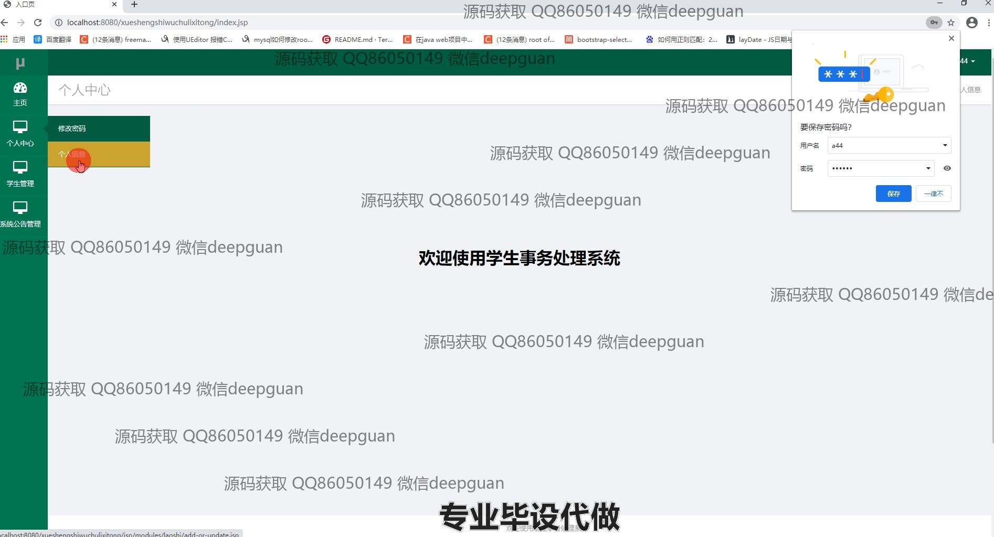Show password using the eye icon

click(x=947, y=168)
